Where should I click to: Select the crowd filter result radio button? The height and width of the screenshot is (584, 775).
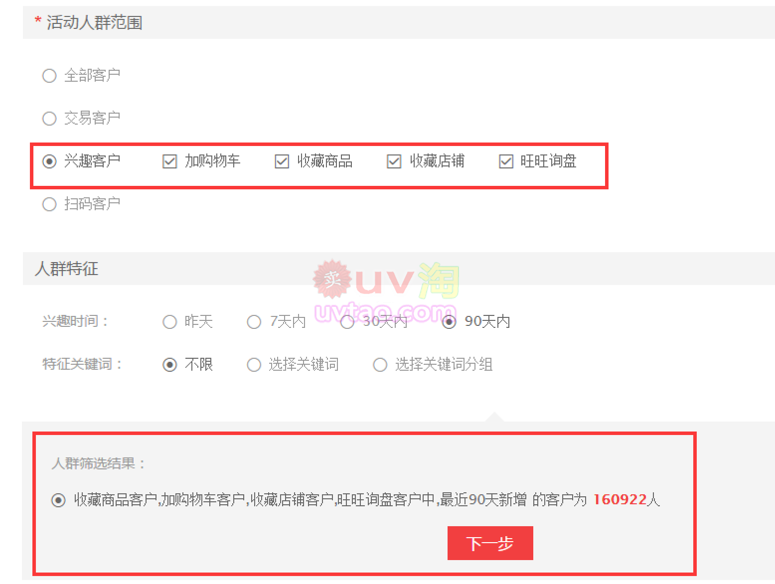pos(58,500)
